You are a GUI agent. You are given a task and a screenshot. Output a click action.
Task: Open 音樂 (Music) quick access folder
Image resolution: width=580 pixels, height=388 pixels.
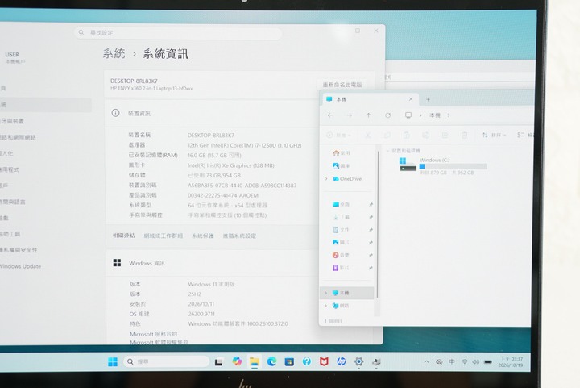pos(341,255)
